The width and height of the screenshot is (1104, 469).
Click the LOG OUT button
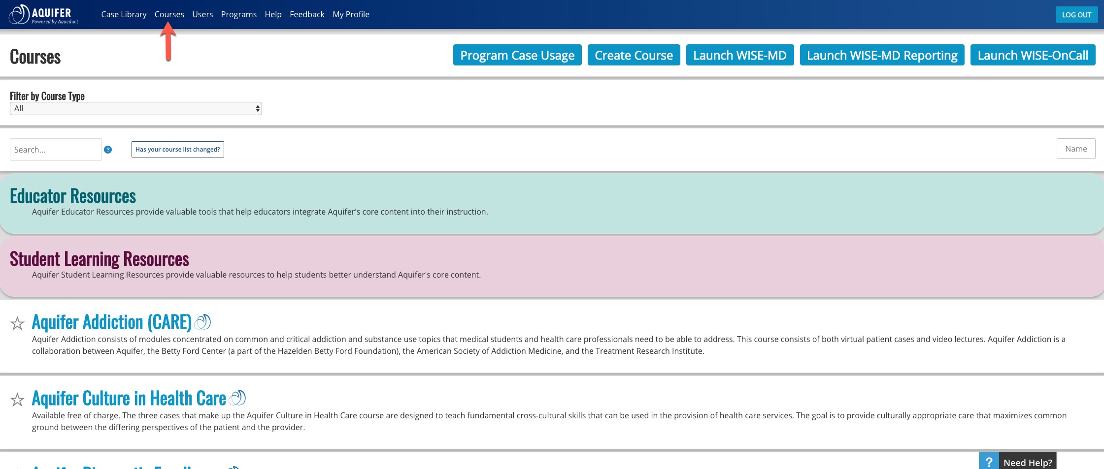pyautogui.click(x=1076, y=15)
